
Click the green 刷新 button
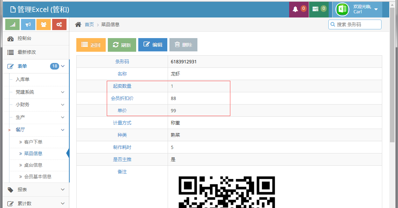point(122,45)
